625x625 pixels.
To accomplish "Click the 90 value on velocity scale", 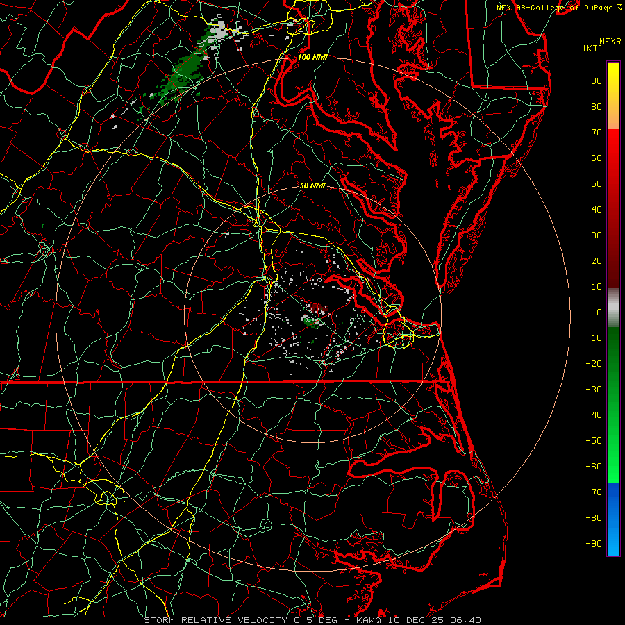I will coord(597,81).
